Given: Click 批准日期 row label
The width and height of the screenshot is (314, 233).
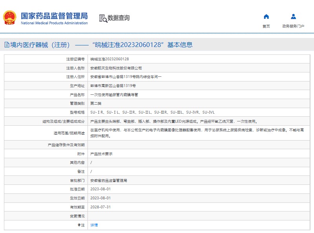Looking at the screenshot, I should 77,189.
